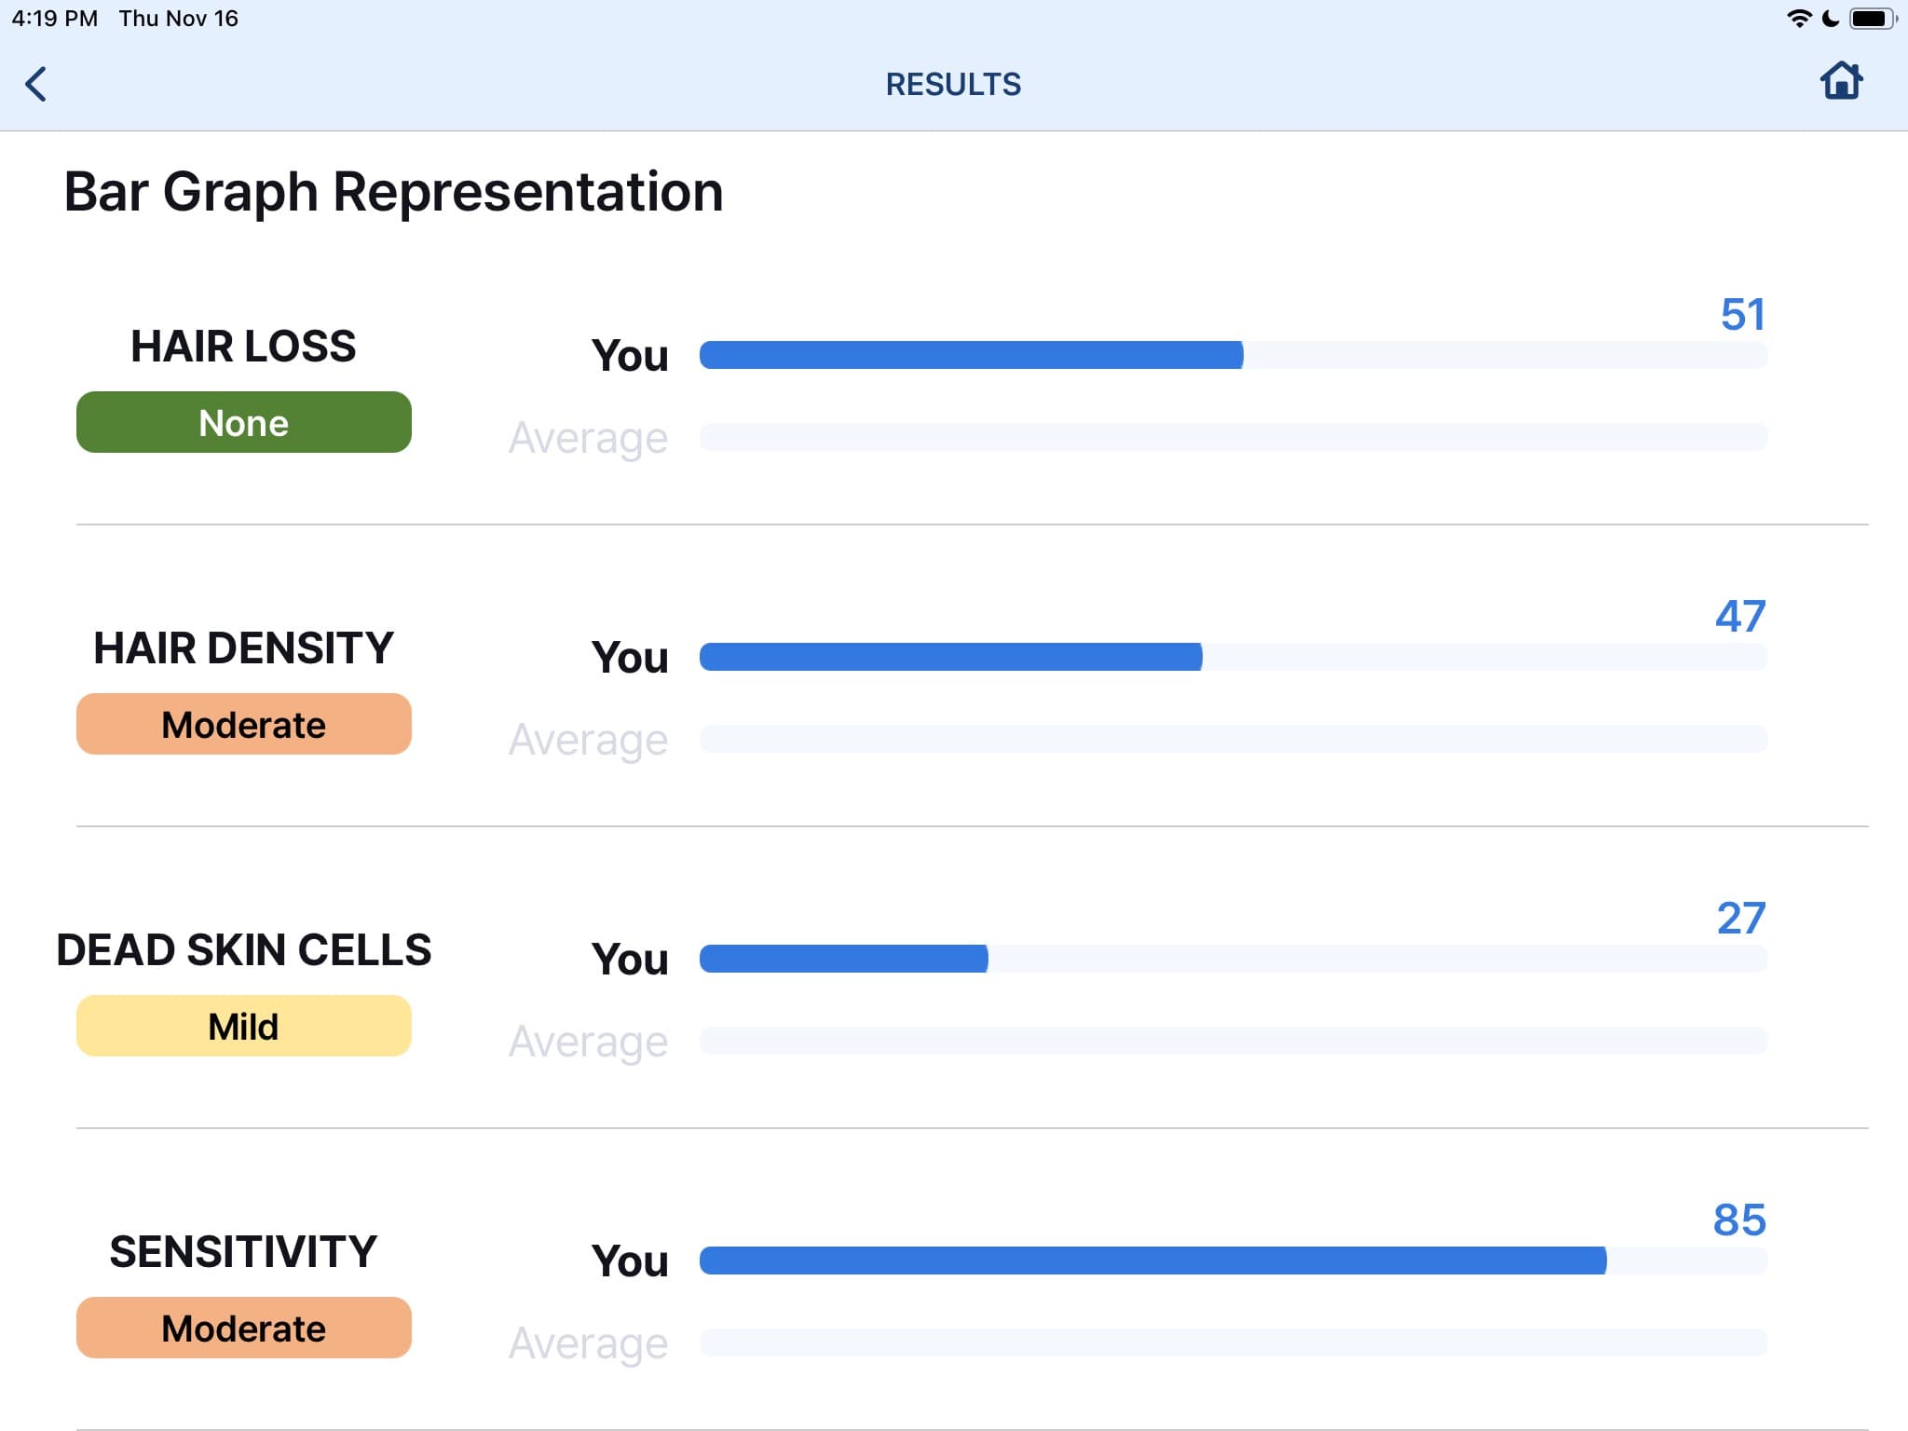Click the Hair Loss You progress bar
The height and width of the screenshot is (1431, 1908).
click(x=1233, y=355)
